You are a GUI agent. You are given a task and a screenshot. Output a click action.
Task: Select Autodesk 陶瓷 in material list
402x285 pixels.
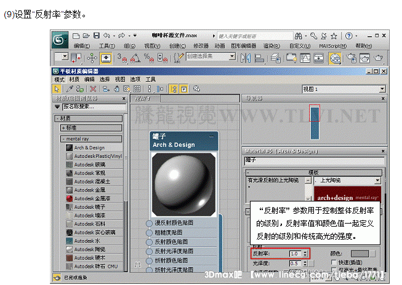click(94, 249)
